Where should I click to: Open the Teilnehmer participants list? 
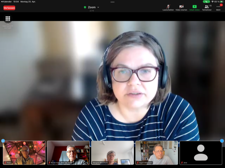tap(207, 7)
